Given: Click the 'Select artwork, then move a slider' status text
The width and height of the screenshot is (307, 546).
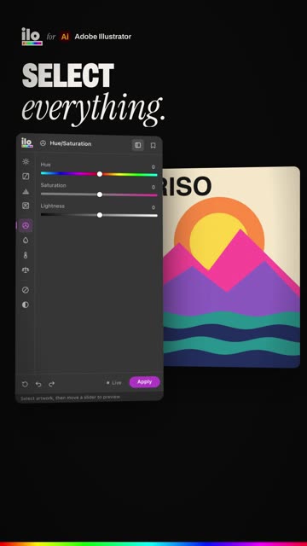Looking at the screenshot, I should click(70, 398).
